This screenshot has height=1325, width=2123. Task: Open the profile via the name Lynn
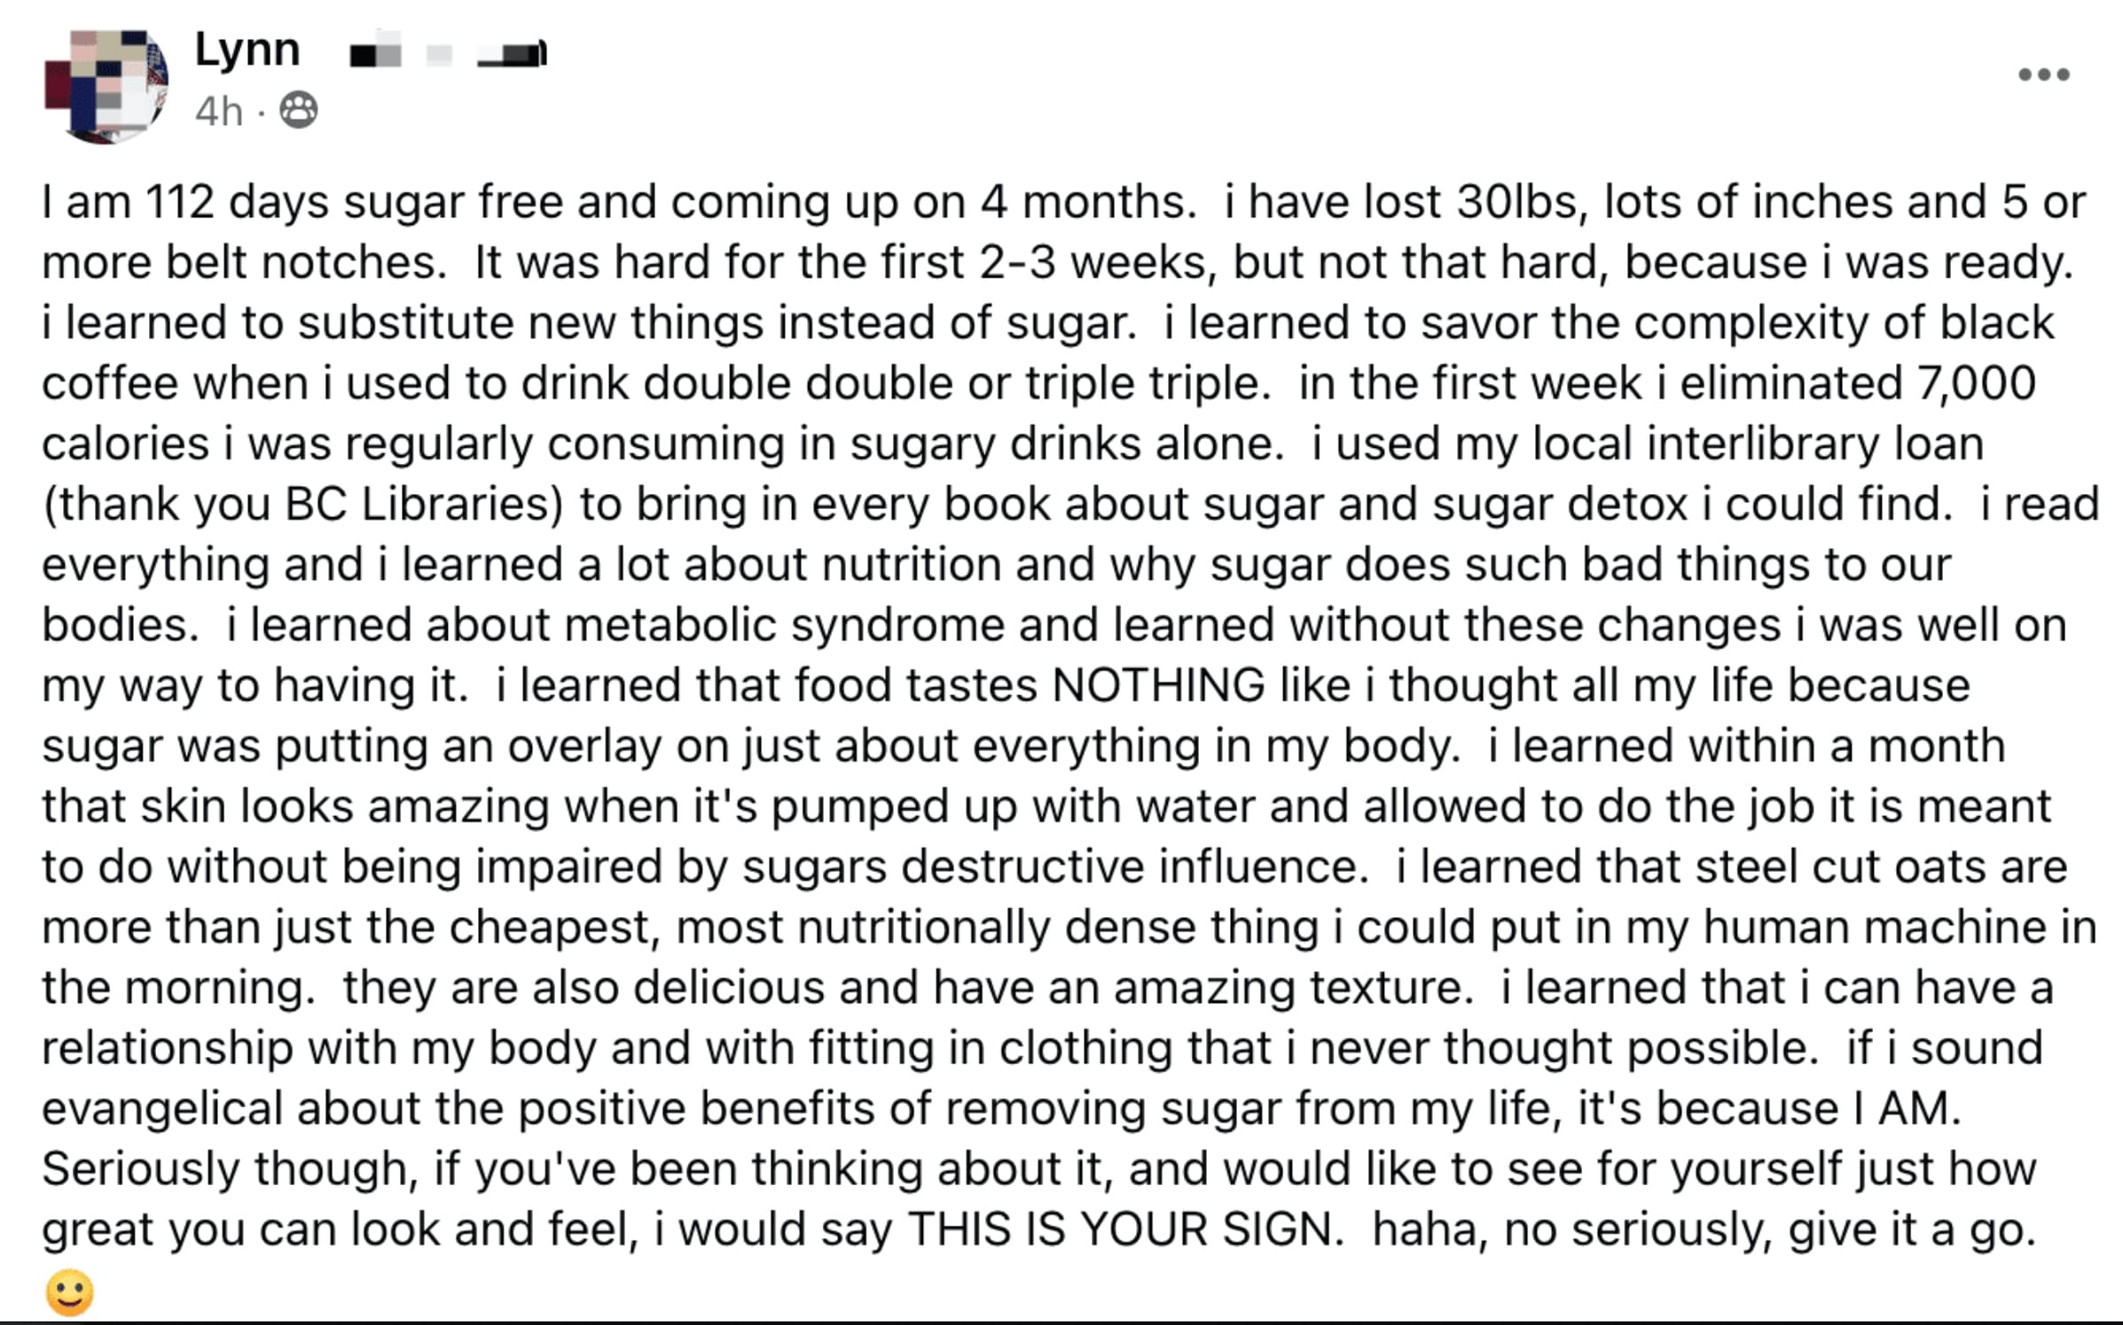click(x=247, y=50)
